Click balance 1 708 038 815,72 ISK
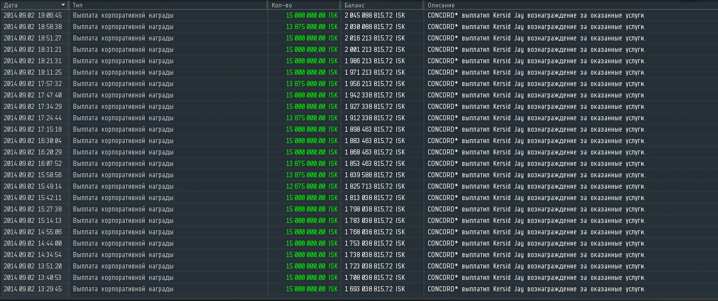 (x=375, y=278)
